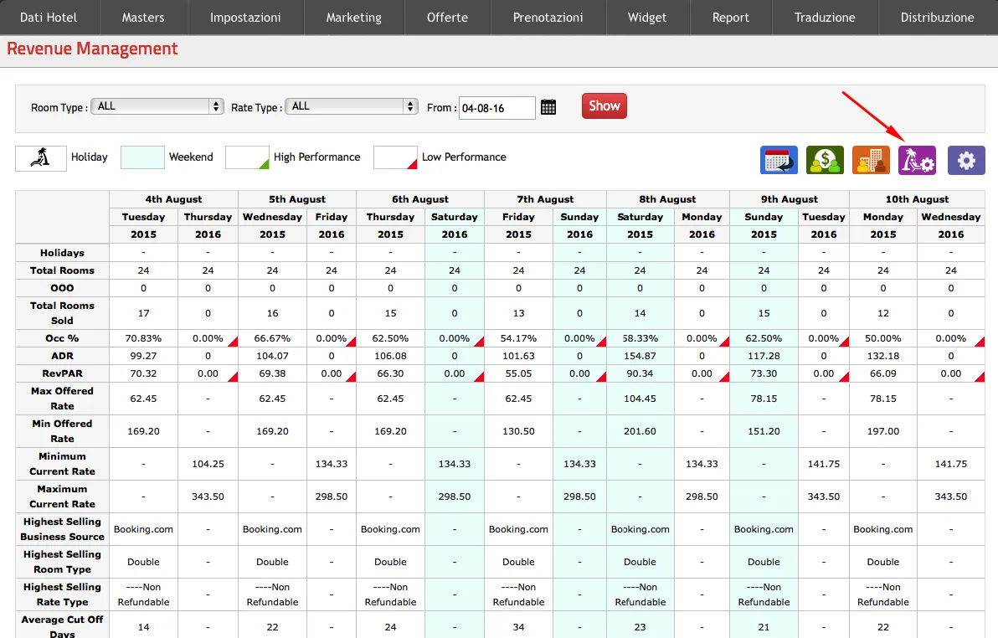
Task: Click the orange buildings icon
Action: pyautogui.click(x=871, y=160)
